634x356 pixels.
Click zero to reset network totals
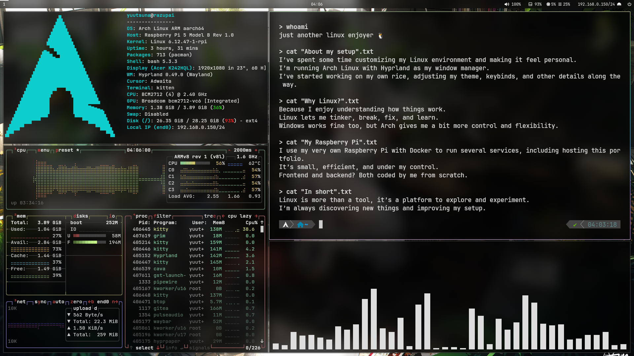tap(76, 302)
